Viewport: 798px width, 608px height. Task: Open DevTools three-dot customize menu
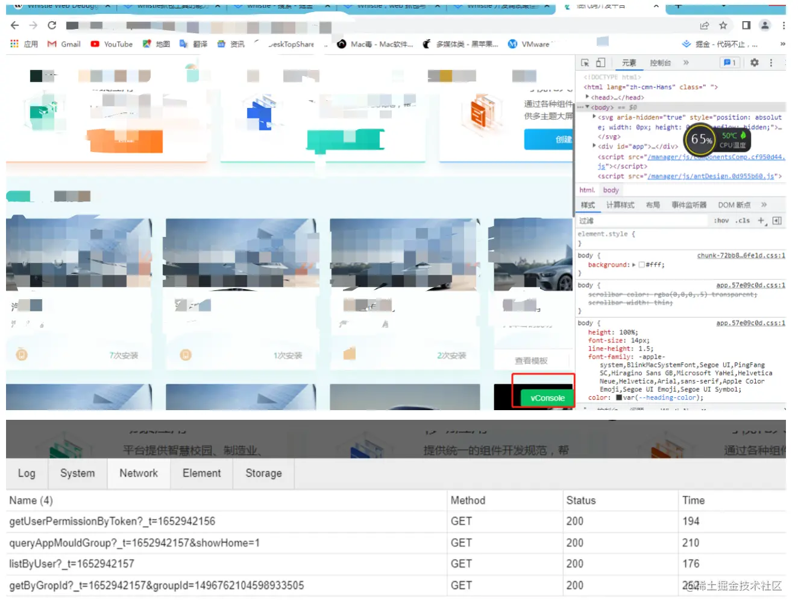(771, 63)
